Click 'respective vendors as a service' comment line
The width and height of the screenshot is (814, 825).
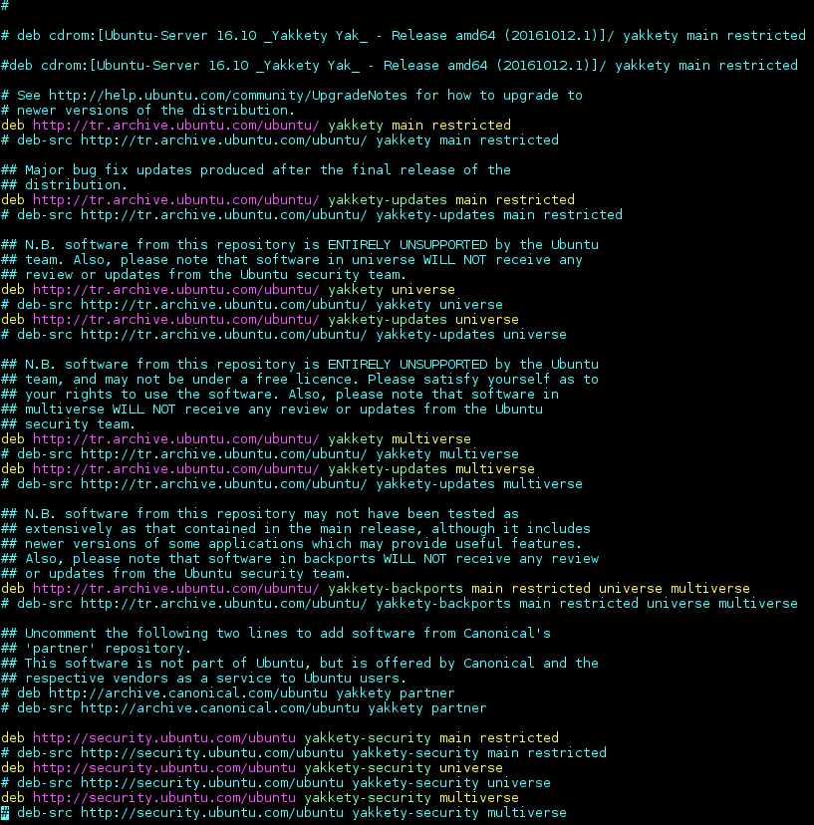click(x=203, y=679)
